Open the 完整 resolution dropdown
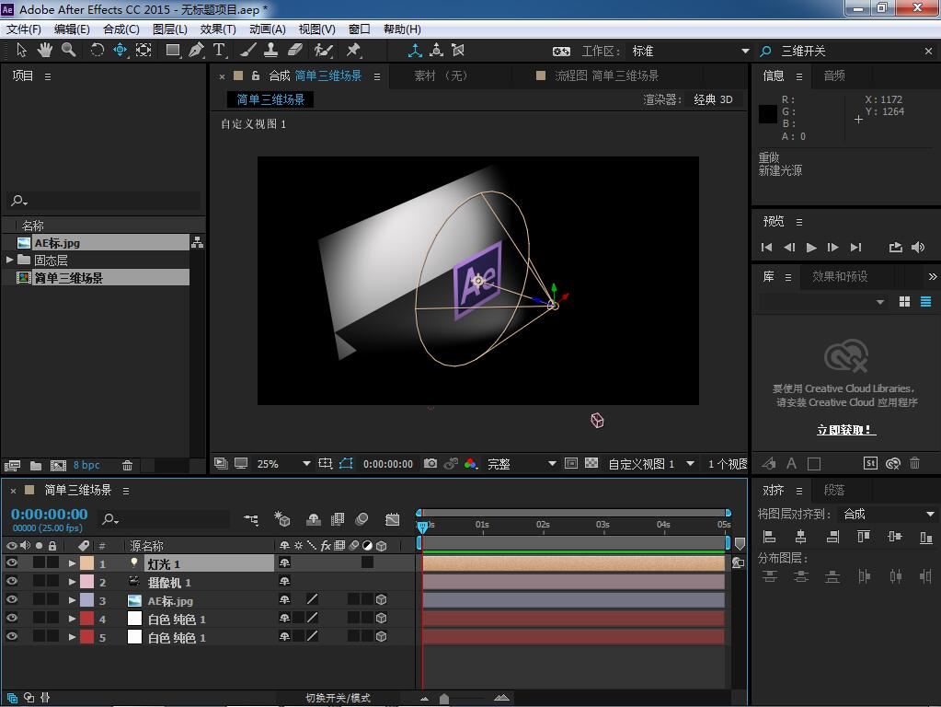Image resolution: width=941 pixels, height=707 pixels. pyautogui.click(x=522, y=464)
